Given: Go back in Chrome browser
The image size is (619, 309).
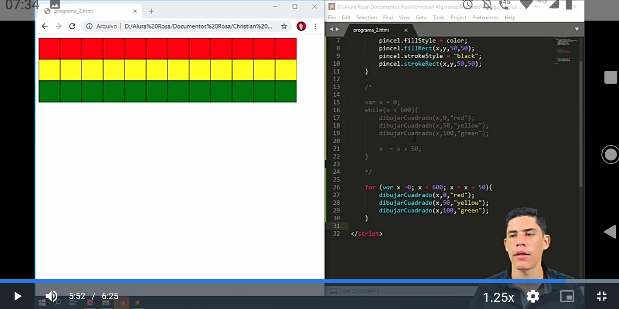Looking at the screenshot, I should click(x=45, y=26).
